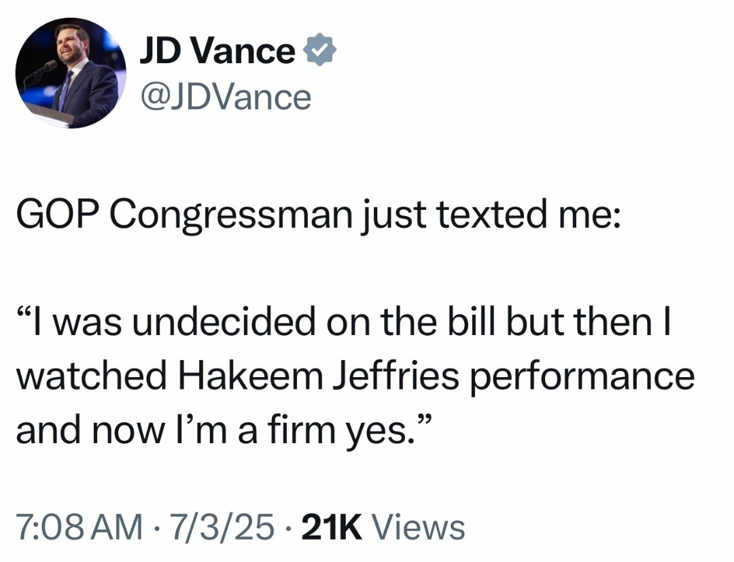The image size is (734, 562).
Task: Click the opening quotation mark of the quote
Action: (24, 313)
